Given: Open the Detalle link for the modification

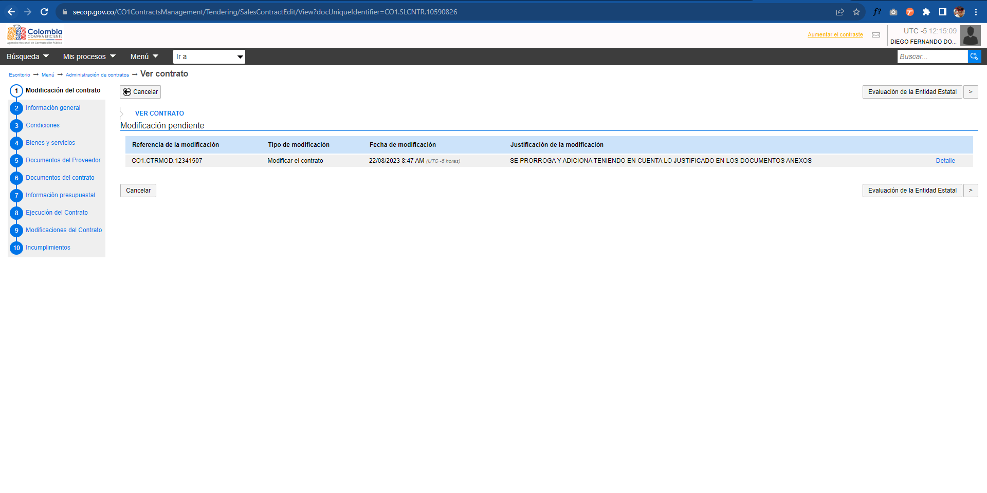Looking at the screenshot, I should (945, 161).
